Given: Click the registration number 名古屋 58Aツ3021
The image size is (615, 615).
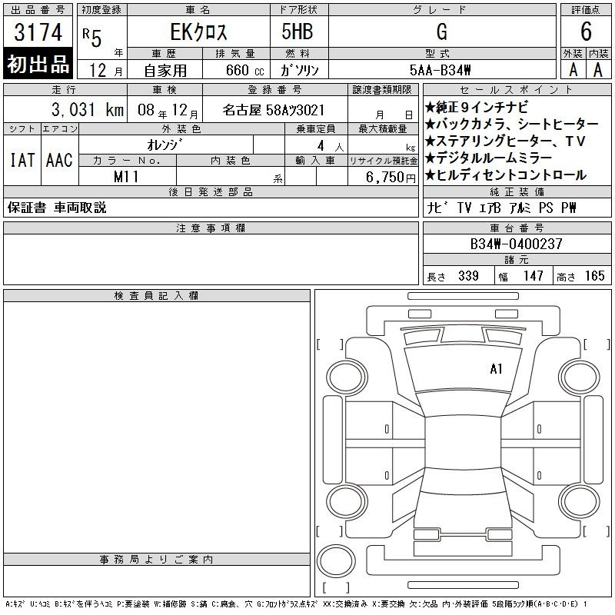Looking at the screenshot, I should pos(274,110).
